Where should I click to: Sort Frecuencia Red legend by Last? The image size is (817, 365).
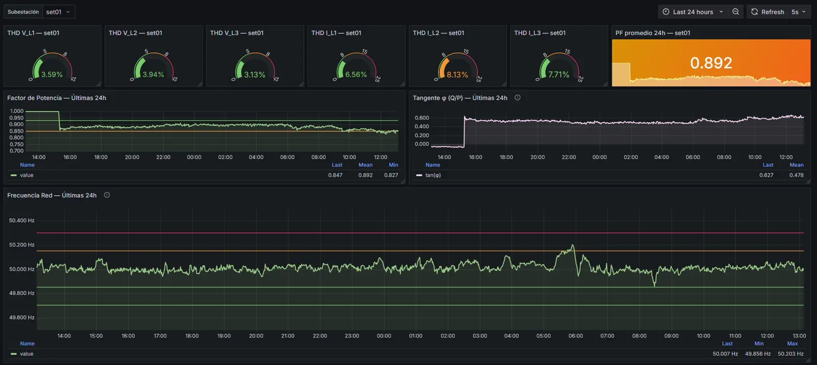click(727, 344)
